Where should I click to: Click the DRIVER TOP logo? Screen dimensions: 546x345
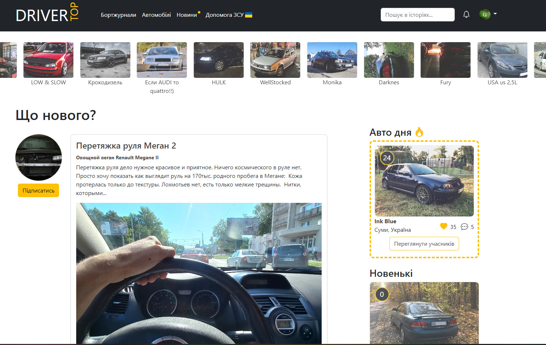point(47,13)
